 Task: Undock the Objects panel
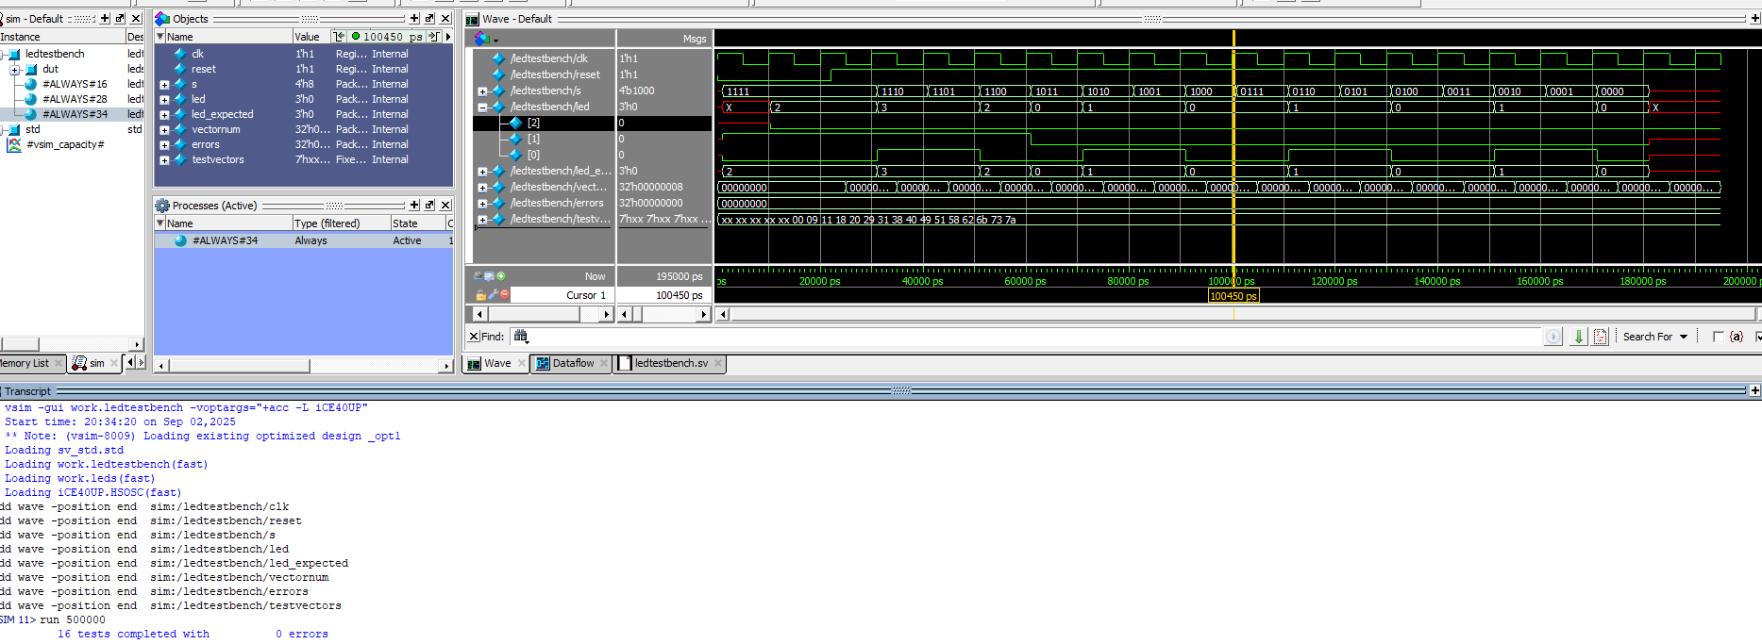click(429, 19)
